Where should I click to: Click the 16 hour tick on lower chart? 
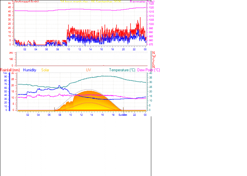pyautogui.click(x=102, y=115)
